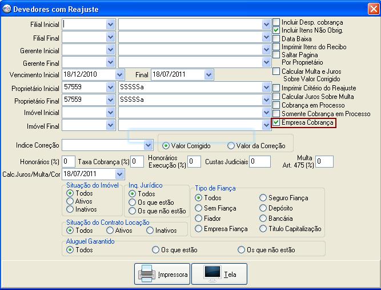
Task: Open the Filial Inicial code dropdown
Action: [110, 24]
